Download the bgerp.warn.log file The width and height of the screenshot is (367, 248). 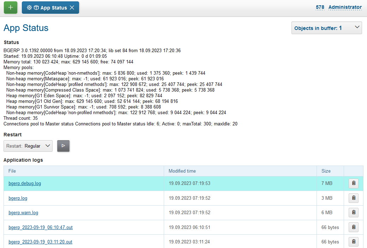(23, 213)
